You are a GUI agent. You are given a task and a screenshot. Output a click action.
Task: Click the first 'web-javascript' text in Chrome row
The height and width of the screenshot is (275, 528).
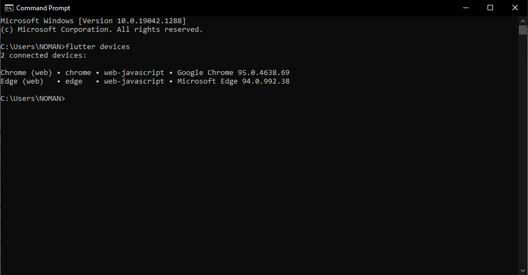(134, 73)
